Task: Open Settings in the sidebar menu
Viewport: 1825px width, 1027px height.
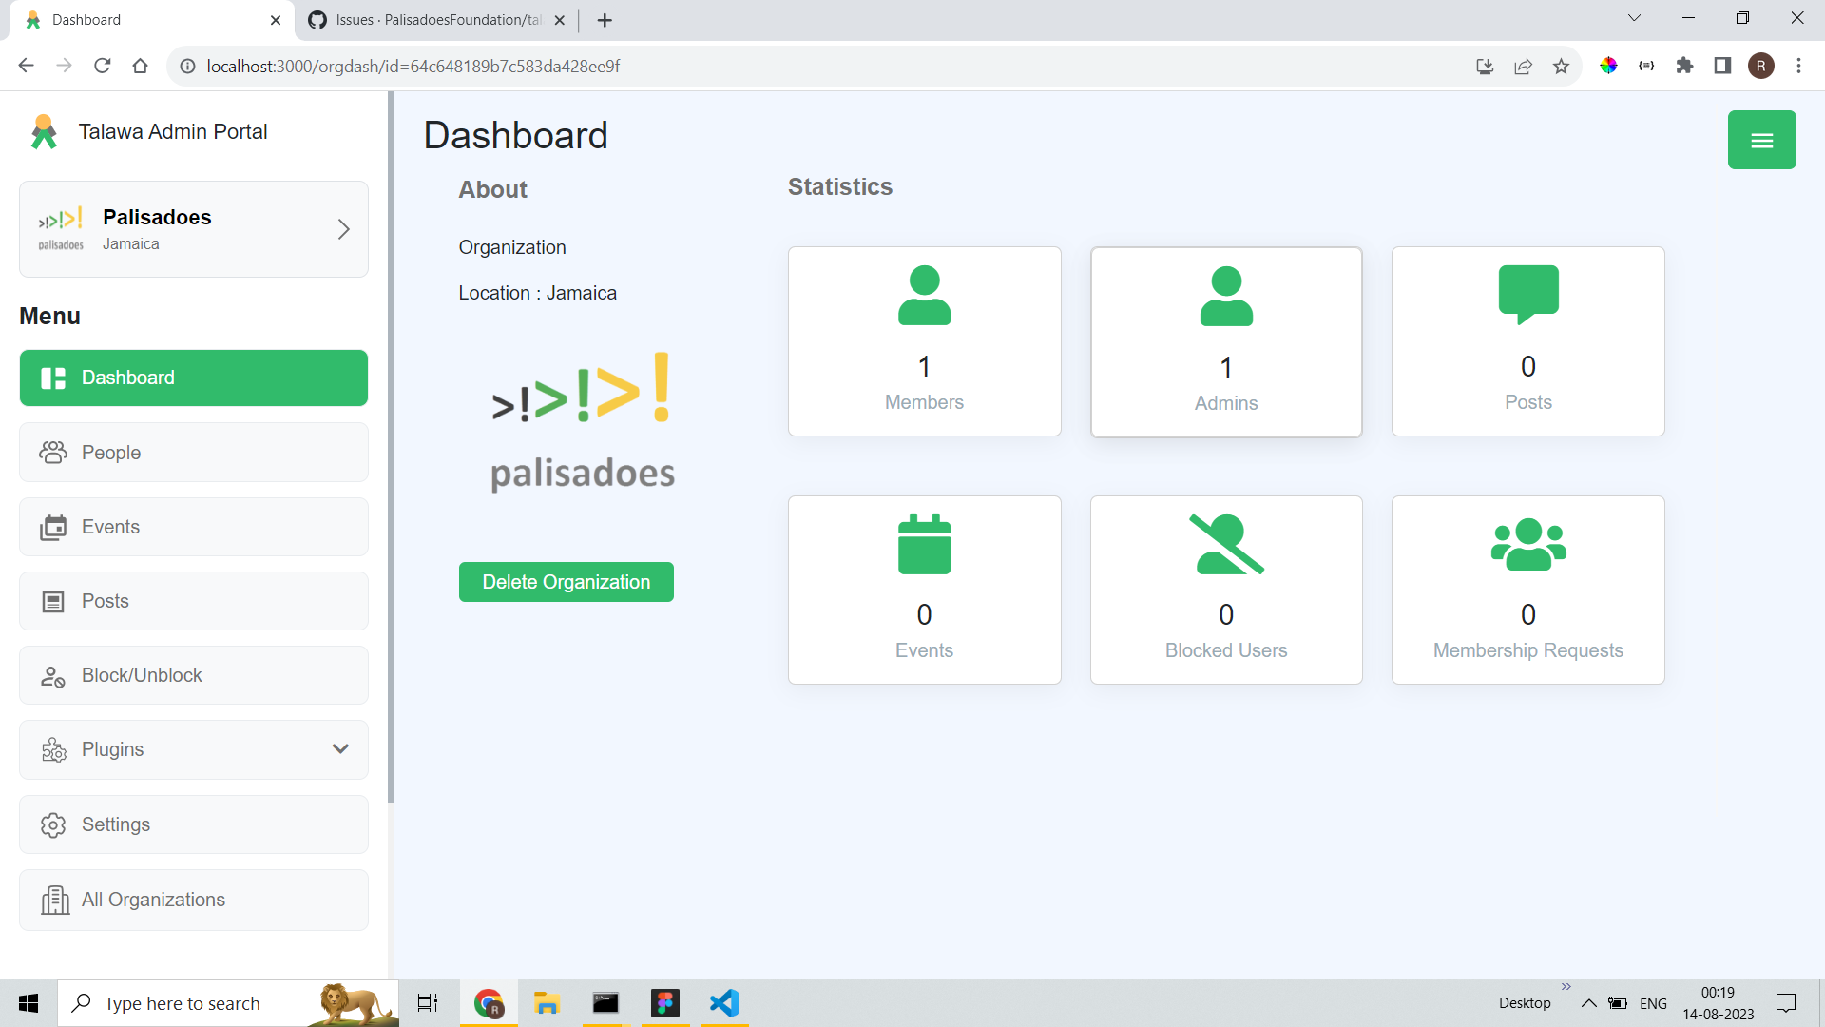Action: point(194,824)
